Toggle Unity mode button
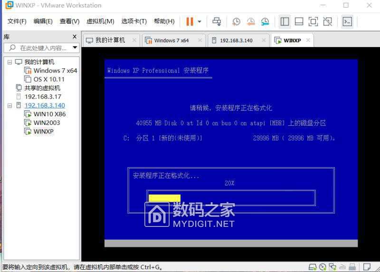 point(327,21)
